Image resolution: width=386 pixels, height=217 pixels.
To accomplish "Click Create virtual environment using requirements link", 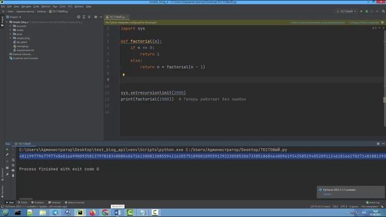I will coord(318,22).
